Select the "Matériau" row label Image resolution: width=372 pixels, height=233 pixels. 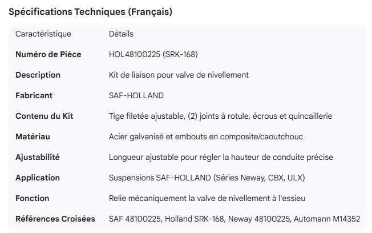pyautogui.click(x=34, y=136)
